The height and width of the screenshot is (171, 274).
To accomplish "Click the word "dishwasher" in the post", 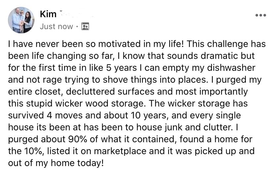I will click(x=231, y=67).
